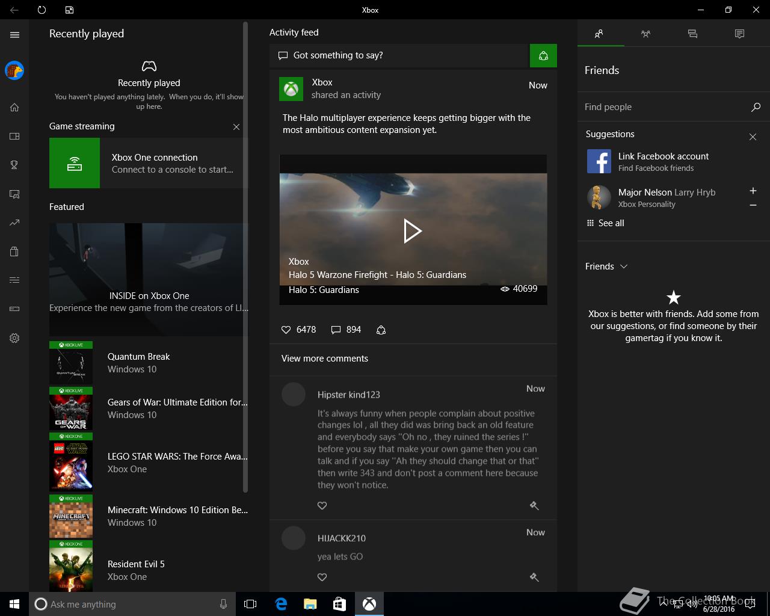Open Task View on taskbar

250,604
